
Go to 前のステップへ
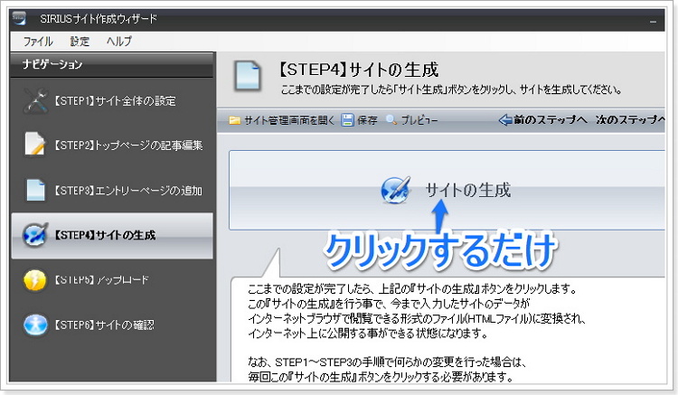tap(551, 119)
